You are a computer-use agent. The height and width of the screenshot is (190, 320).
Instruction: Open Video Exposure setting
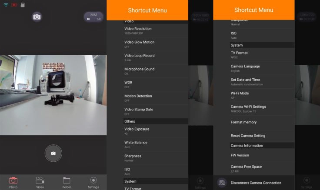pyautogui.click(x=156, y=131)
